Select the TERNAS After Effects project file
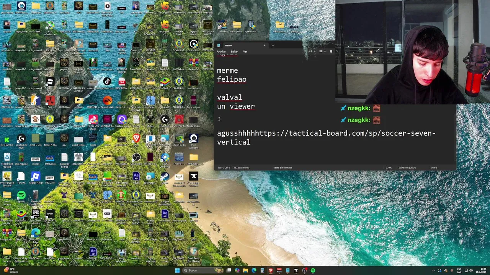Image resolution: width=490 pixels, height=275 pixels. coord(93,254)
